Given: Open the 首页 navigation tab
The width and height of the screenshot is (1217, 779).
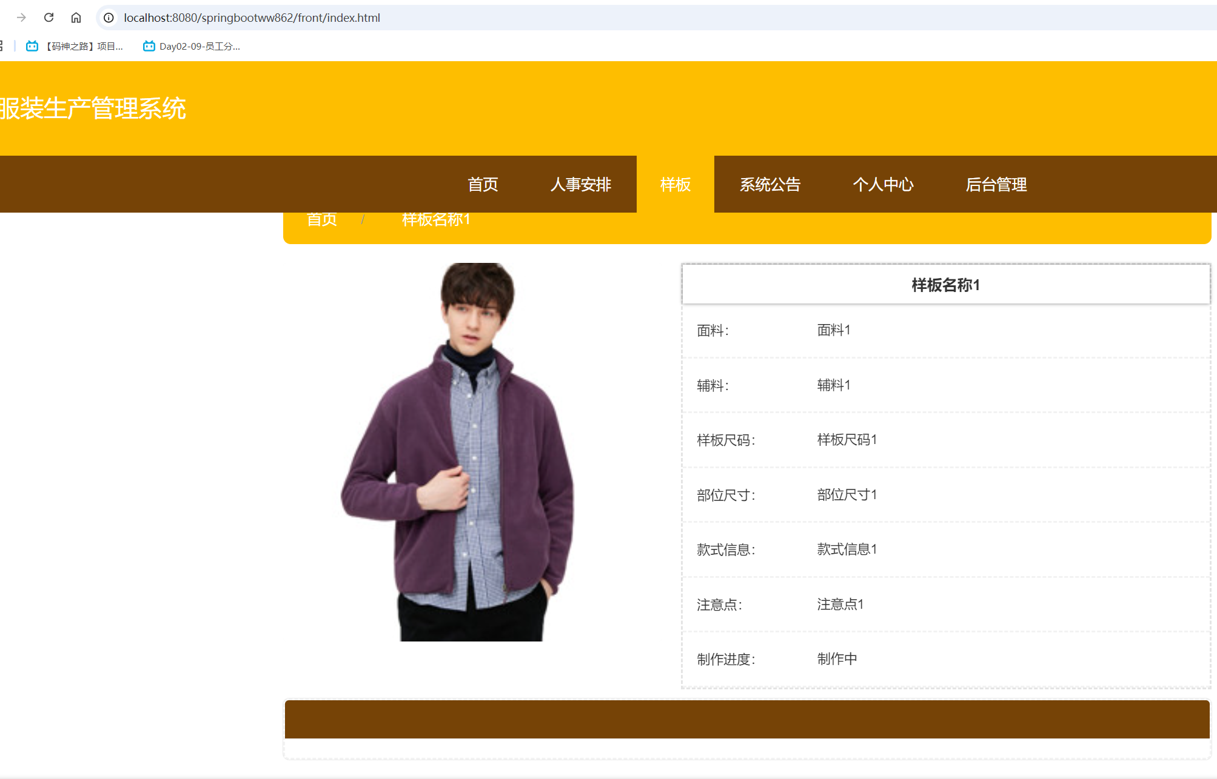Looking at the screenshot, I should pyautogui.click(x=483, y=184).
